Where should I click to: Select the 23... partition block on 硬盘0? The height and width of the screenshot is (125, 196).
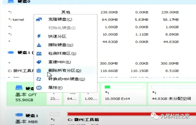click(x=54, y=99)
